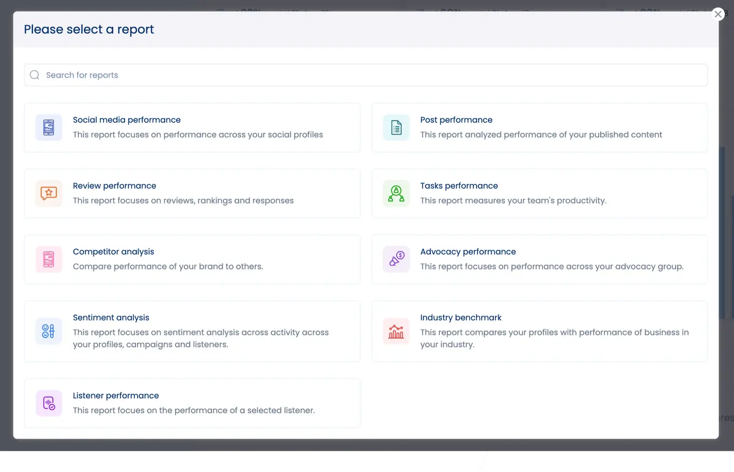The height and width of the screenshot is (472, 734).
Task: Click the Advocacy performance megaphone icon
Action: [x=396, y=259]
